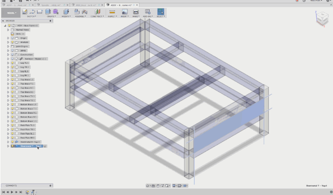Open the Display Settings icon
This screenshot has height=195, width=333.
174,186
